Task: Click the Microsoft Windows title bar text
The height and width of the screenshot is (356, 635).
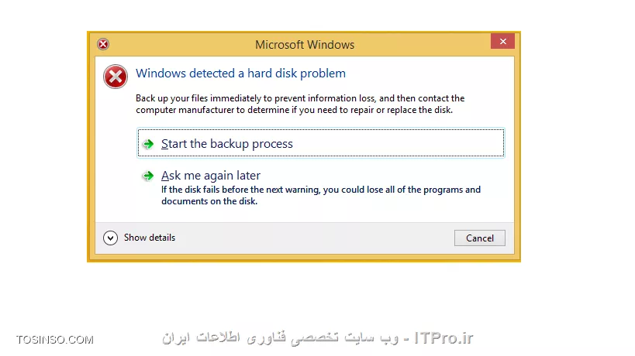Action: click(x=305, y=45)
